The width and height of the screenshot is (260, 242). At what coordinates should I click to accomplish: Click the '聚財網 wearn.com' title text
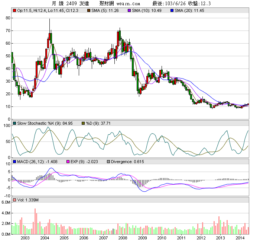[120, 3]
